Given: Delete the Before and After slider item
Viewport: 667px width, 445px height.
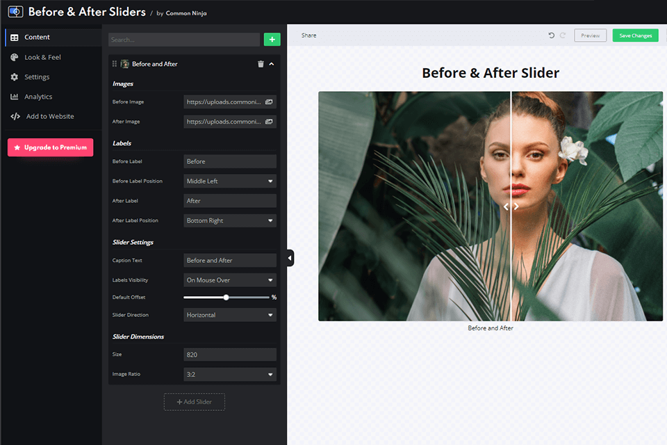Looking at the screenshot, I should [x=261, y=64].
